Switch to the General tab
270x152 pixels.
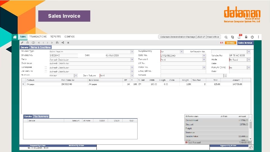[x=25, y=47]
